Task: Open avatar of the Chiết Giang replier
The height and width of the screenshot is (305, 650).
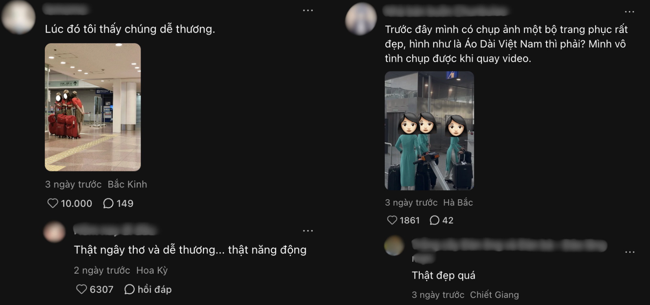Action: click(x=394, y=246)
